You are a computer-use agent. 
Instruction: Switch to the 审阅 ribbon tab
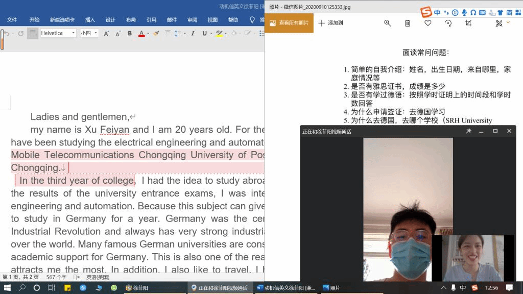coord(192,20)
